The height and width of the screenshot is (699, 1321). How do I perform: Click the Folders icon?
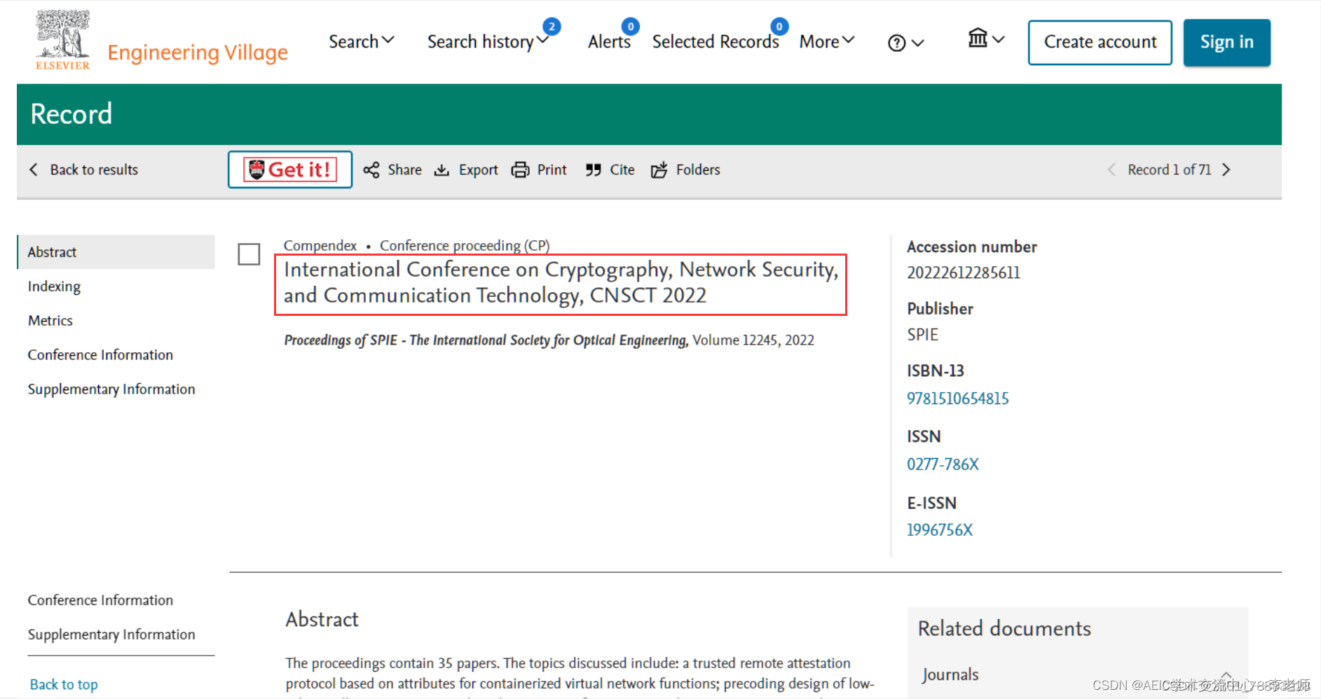pyautogui.click(x=659, y=169)
